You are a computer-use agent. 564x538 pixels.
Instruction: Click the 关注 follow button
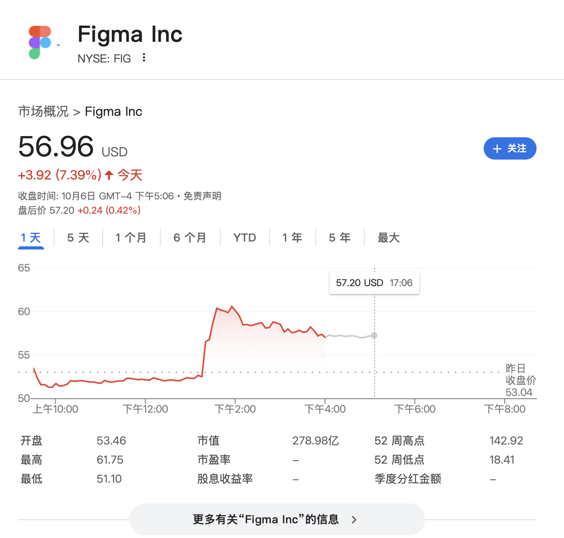tap(510, 148)
